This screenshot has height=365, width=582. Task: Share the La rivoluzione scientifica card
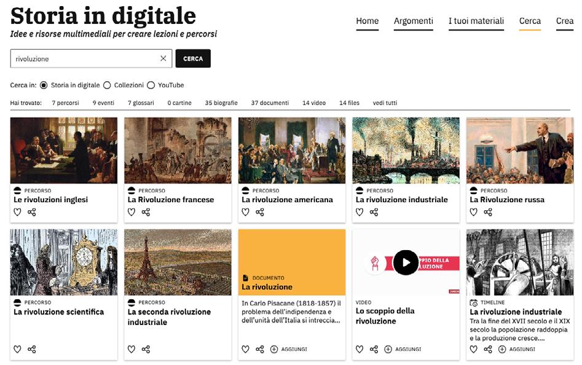[x=32, y=349]
